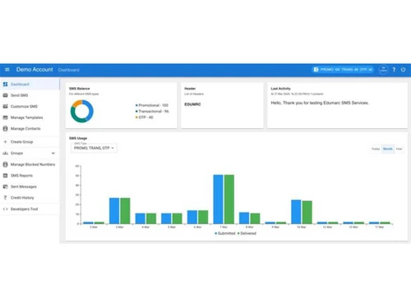Expand the Groups chevron in sidebar
The image size is (411, 308).
pos(53,153)
